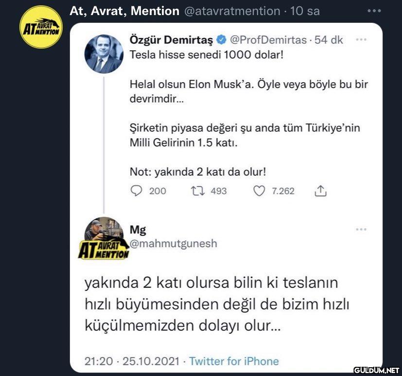The width and height of the screenshot is (402, 376).
Task: Open the three-dot menu on Mg's reply
Action: point(361,230)
